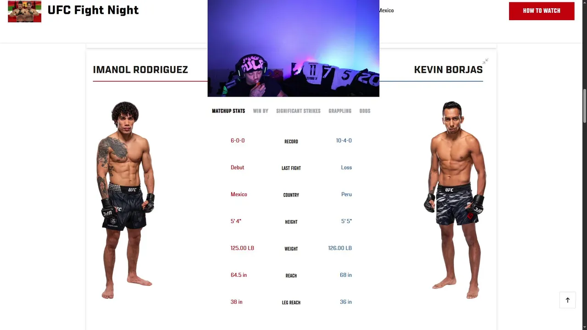Click Kevin Borjas fighter photo
587x330 pixels.
point(455,200)
